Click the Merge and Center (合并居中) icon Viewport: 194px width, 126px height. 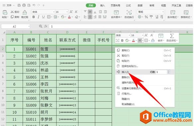pos(116,12)
